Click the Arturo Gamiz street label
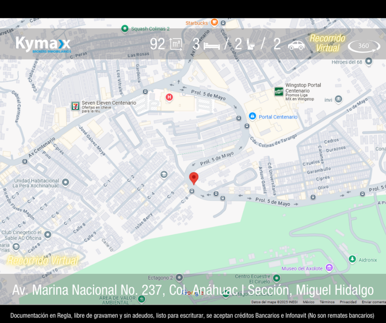This screenshot has width=386, height=323. 262,180
